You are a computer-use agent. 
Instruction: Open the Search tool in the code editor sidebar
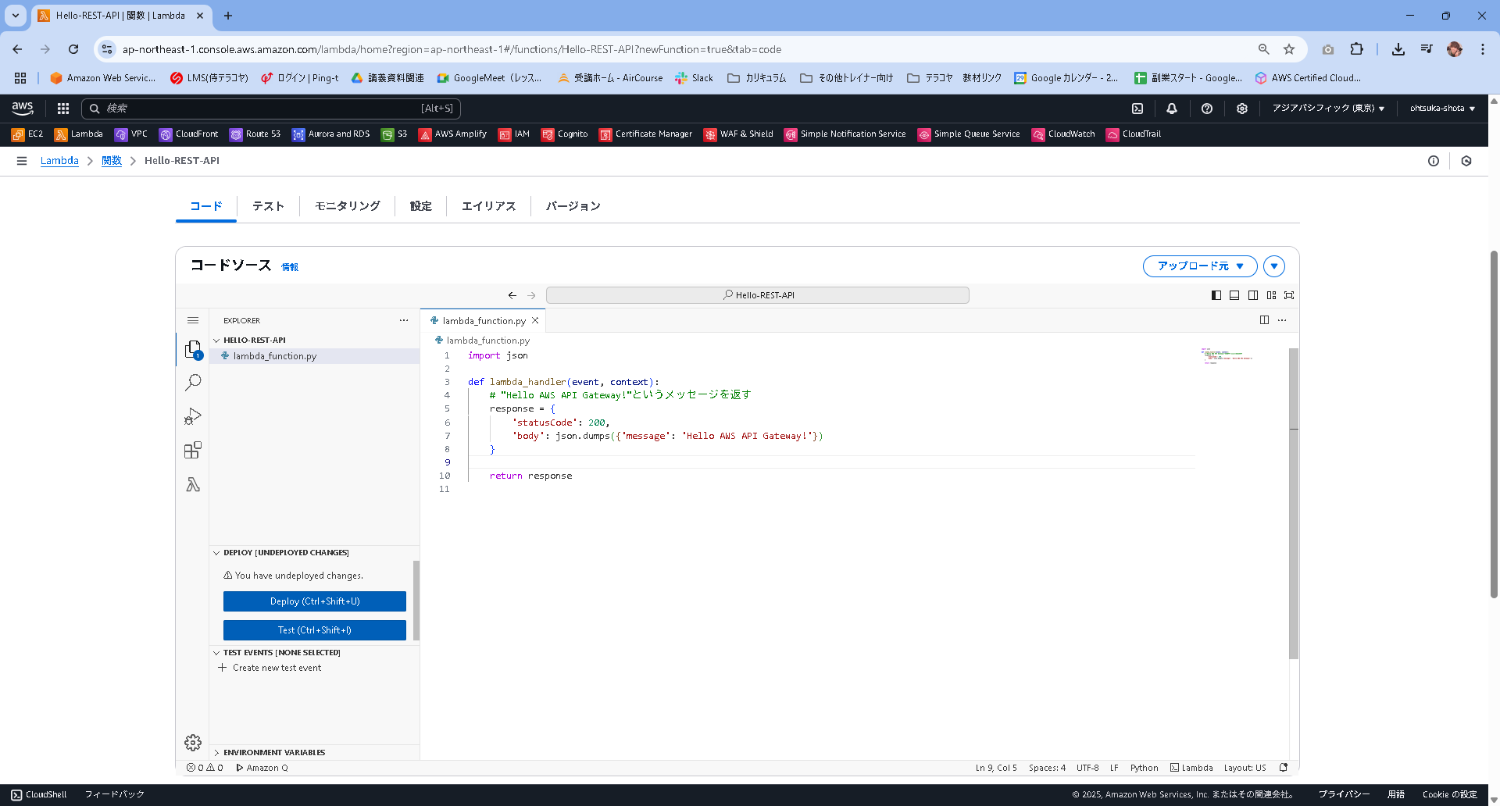[193, 382]
